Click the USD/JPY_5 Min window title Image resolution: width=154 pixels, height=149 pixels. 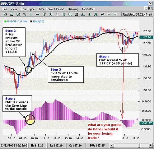12,3
